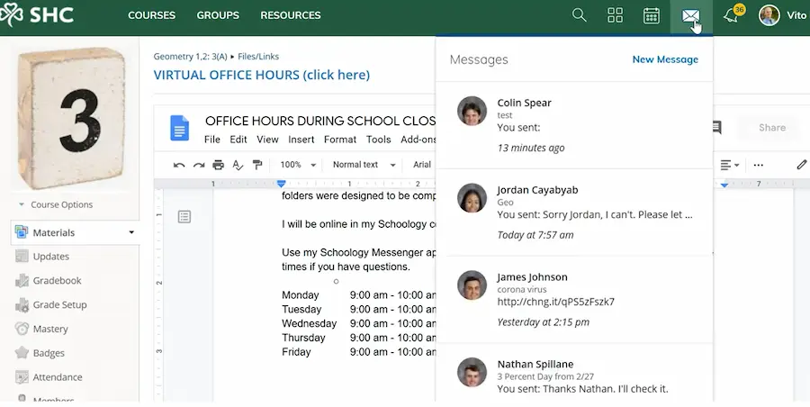The image size is (810, 407).
Task: Show the document outline icon
Action: (x=184, y=216)
